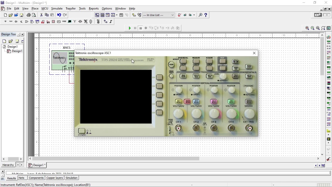Open the Options menu

coord(107,9)
